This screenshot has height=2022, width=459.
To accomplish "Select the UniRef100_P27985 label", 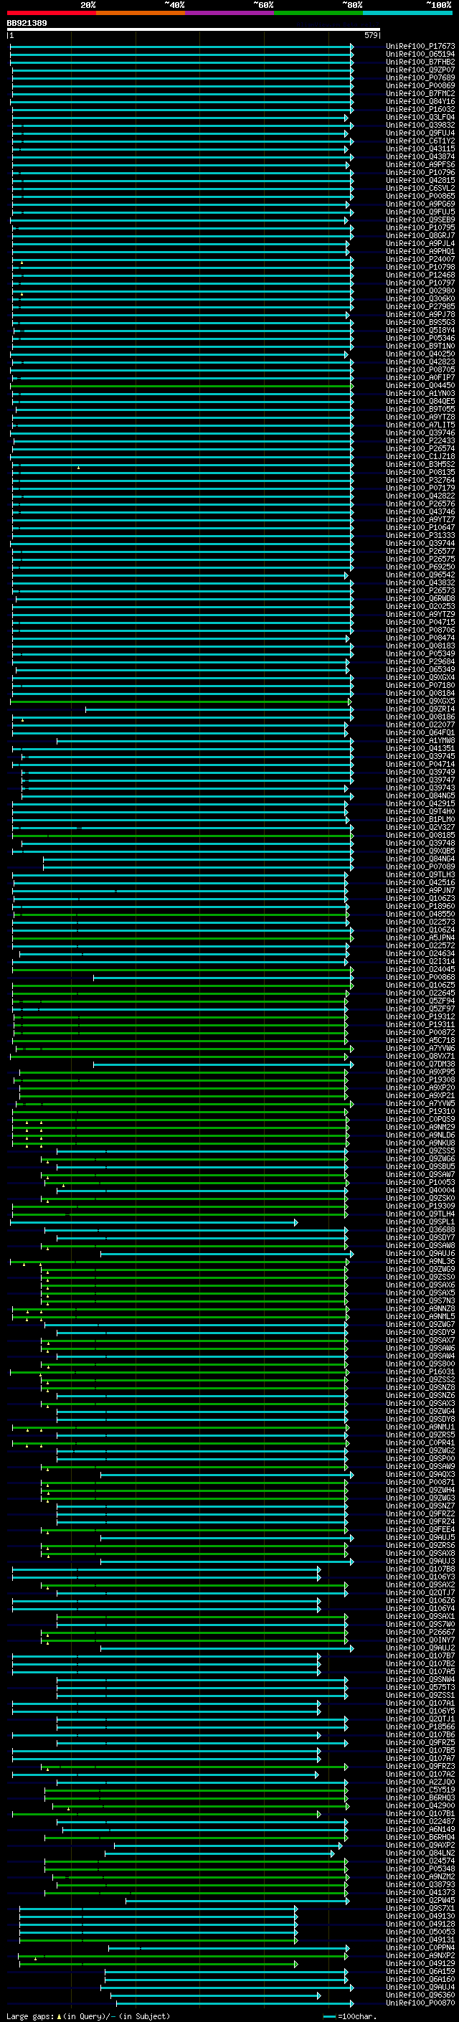I will 420,306.
